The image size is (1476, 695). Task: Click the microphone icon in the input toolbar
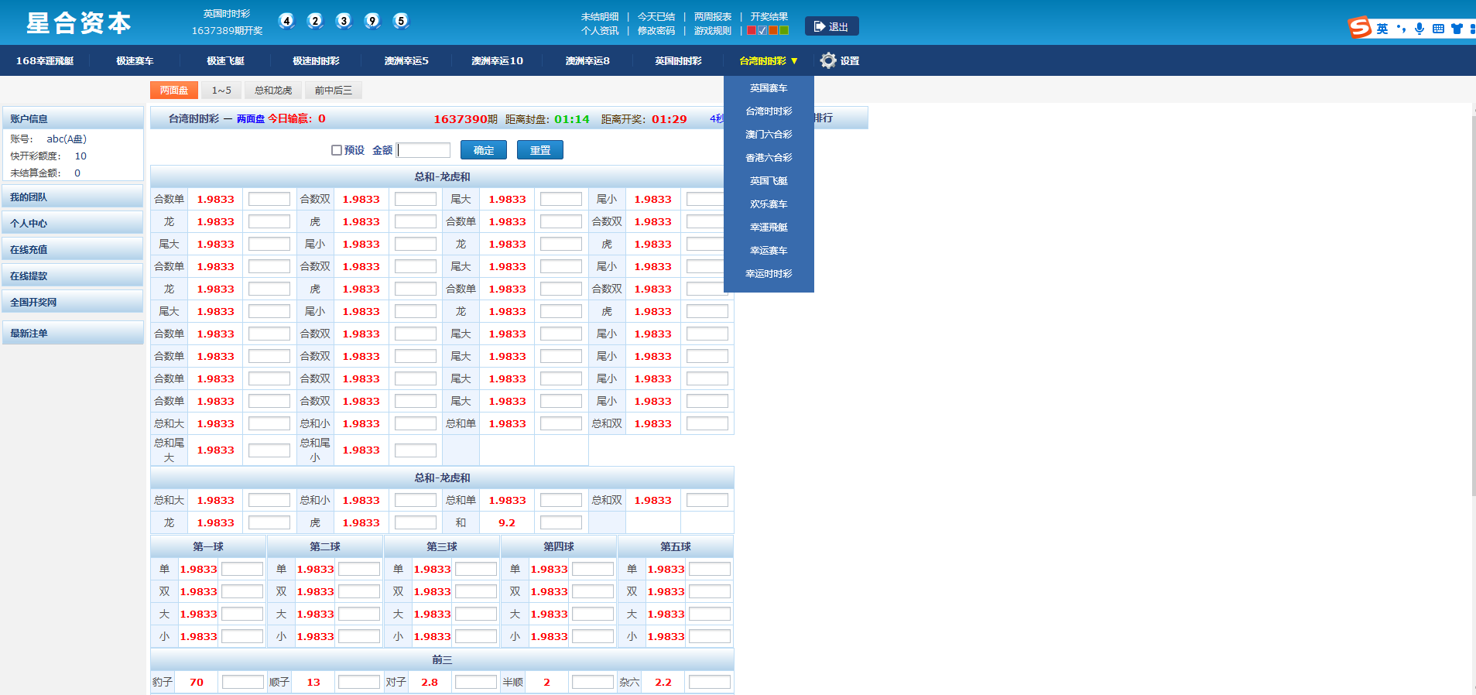click(x=1419, y=29)
